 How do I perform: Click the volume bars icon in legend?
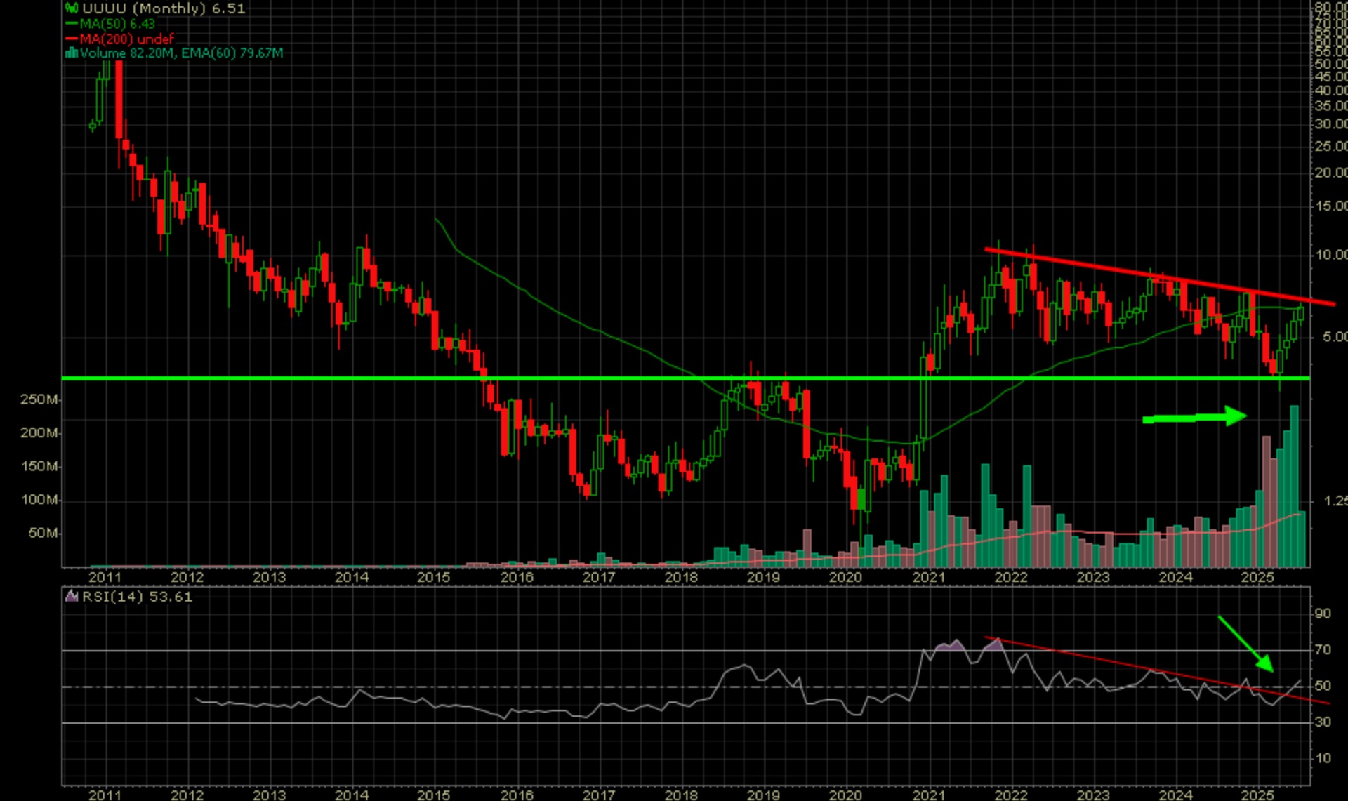click(71, 53)
